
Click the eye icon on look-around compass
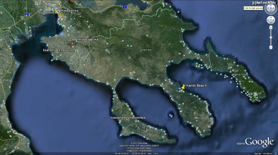point(270,8)
